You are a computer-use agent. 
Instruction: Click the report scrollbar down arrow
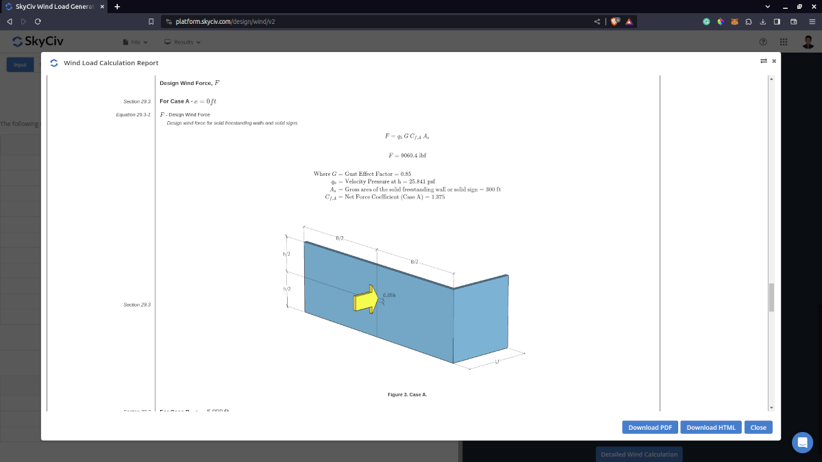[x=772, y=408]
